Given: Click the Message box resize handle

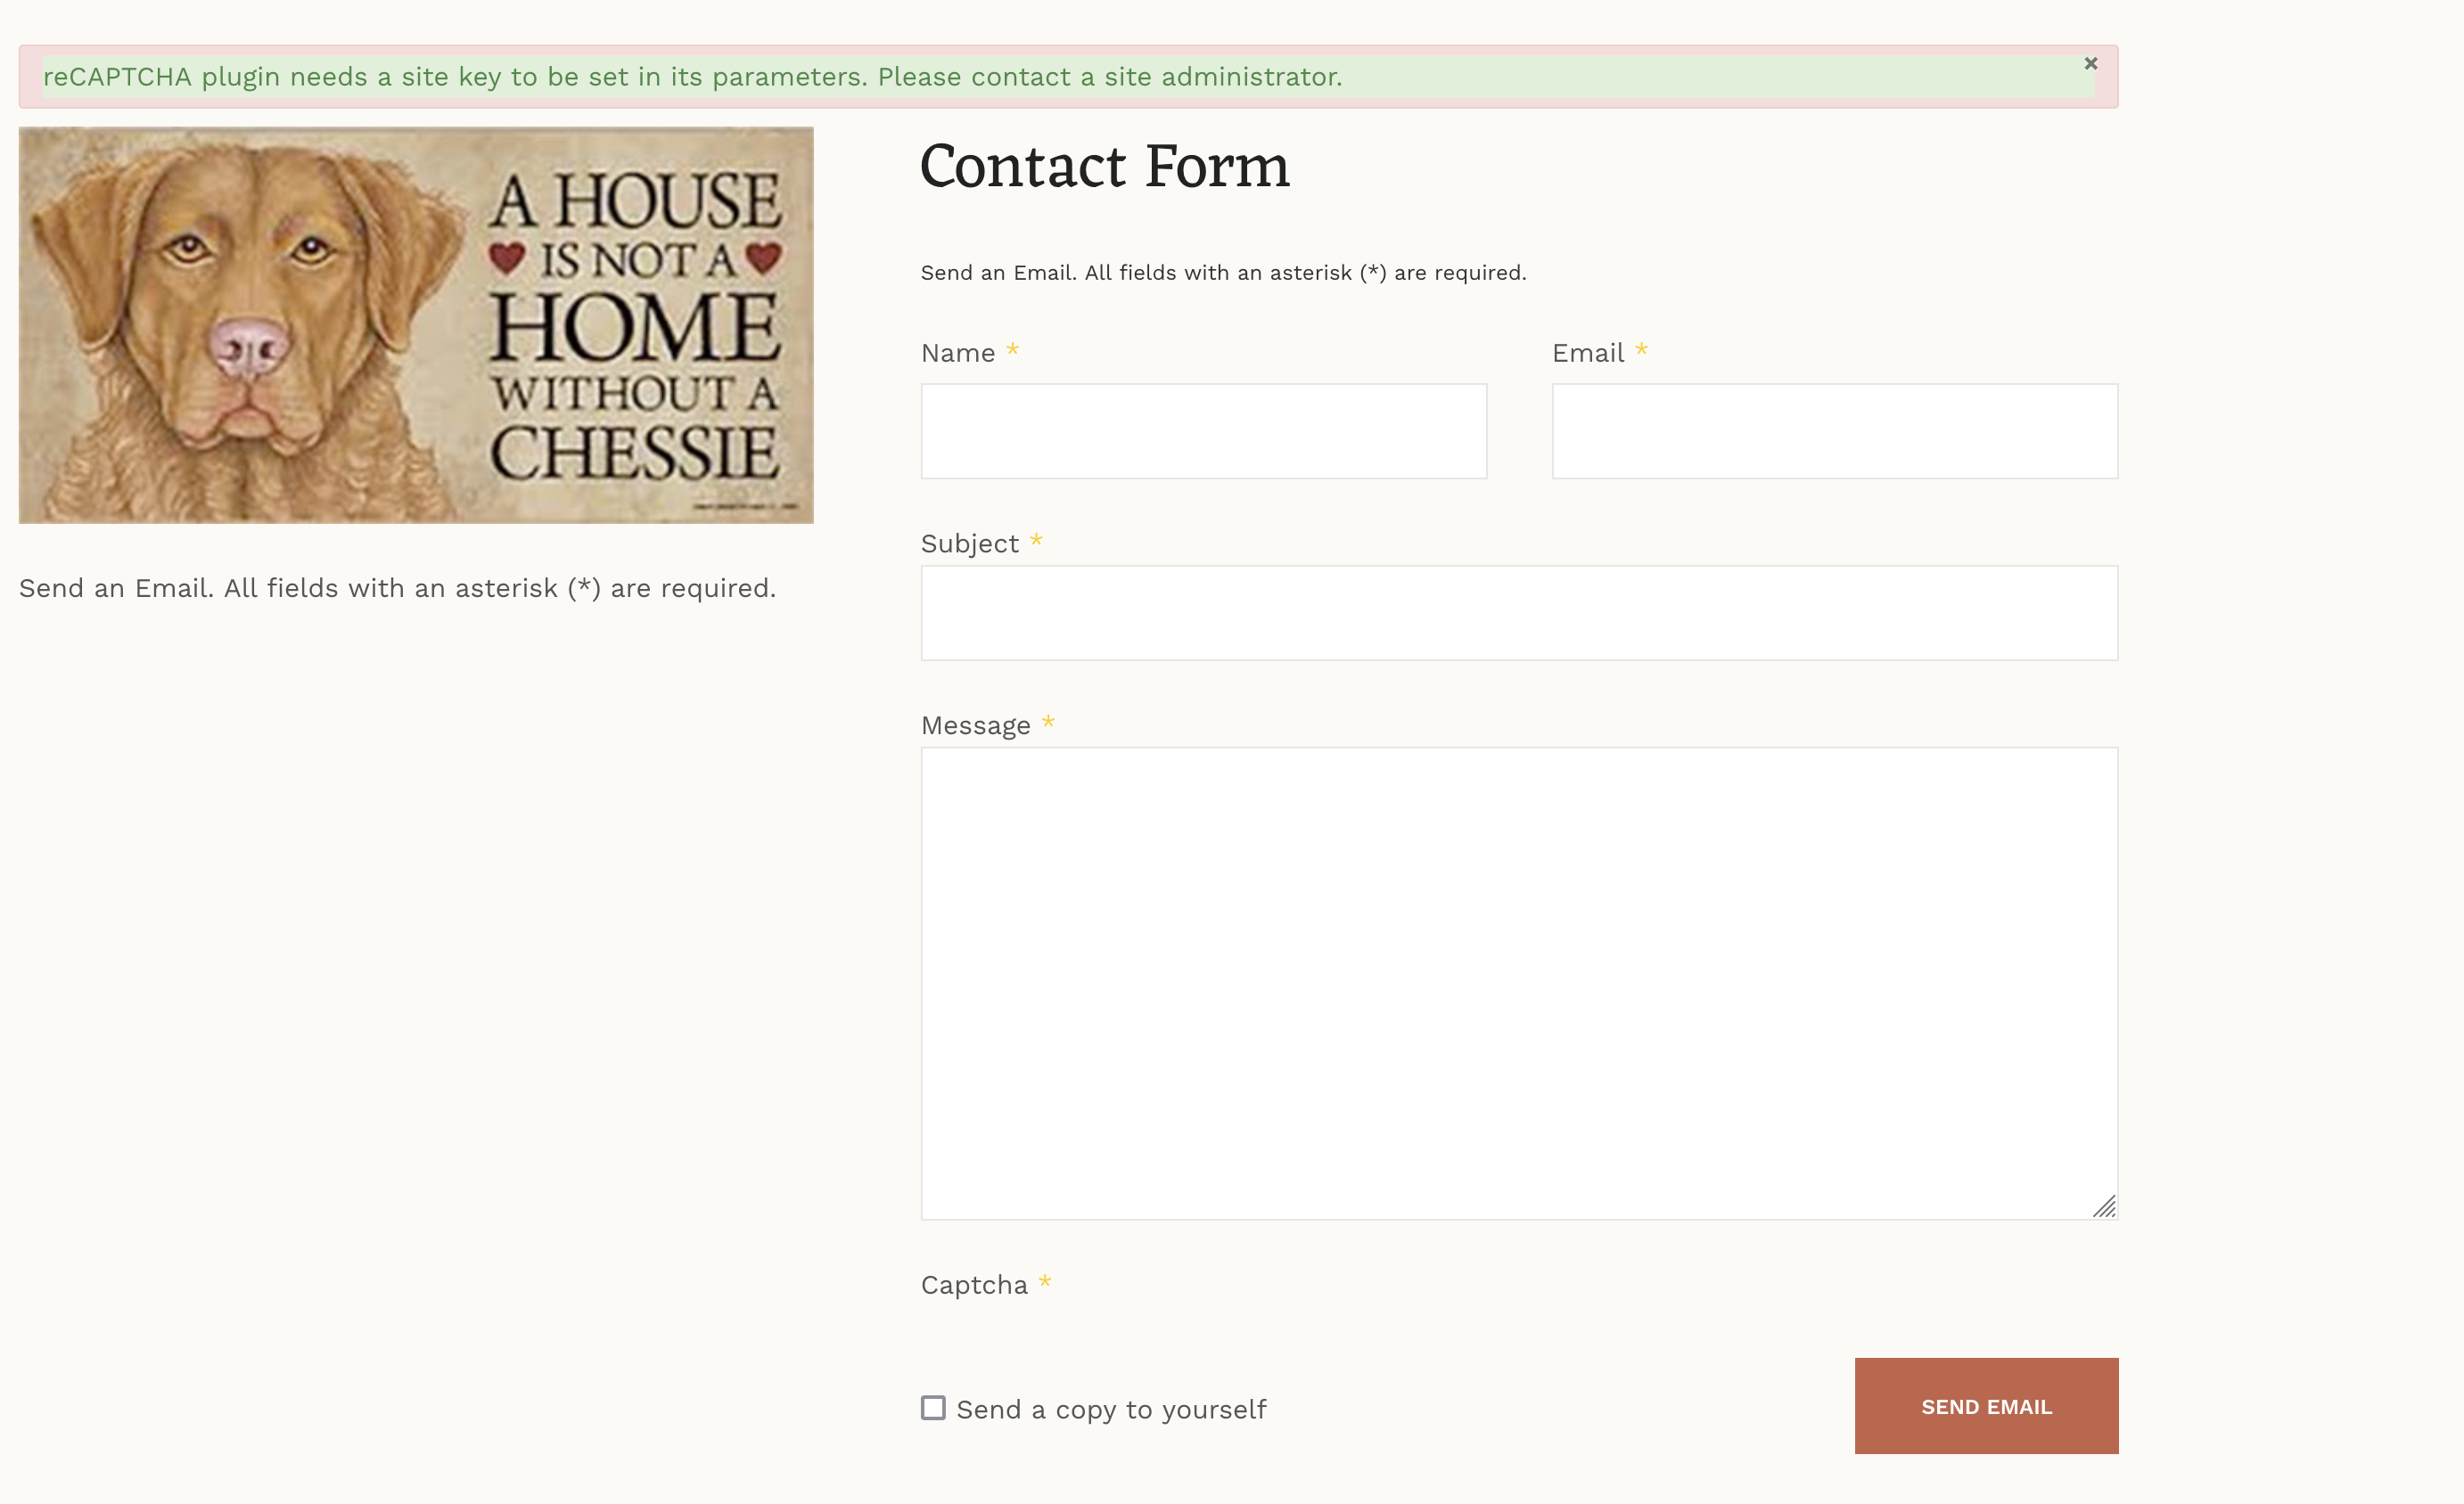Looking at the screenshot, I should click(2104, 1206).
